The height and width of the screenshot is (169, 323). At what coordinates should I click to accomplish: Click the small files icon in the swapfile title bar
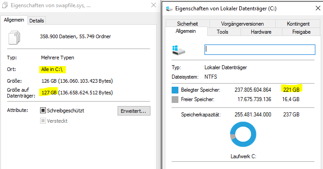[5, 5]
